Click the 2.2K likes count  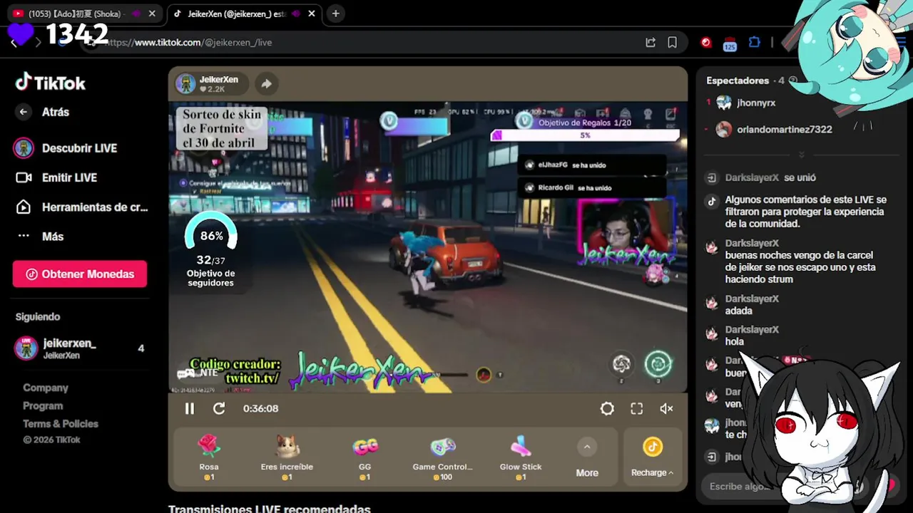point(212,90)
